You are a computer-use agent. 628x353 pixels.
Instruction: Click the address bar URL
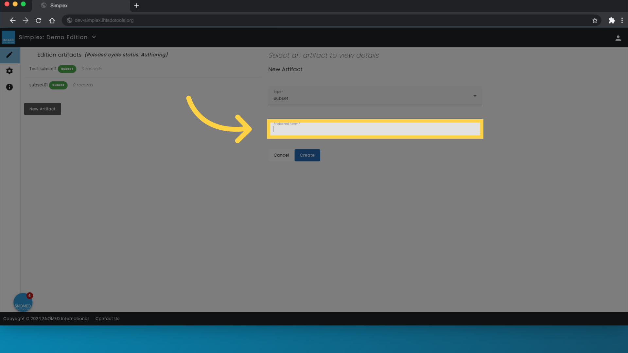coord(104,20)
